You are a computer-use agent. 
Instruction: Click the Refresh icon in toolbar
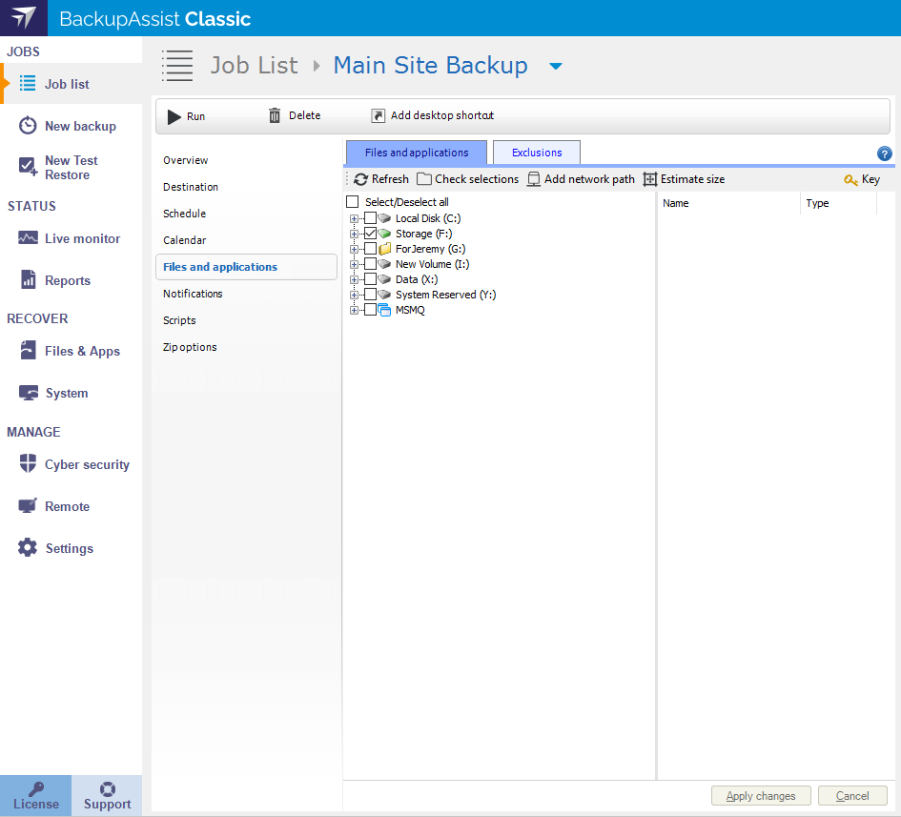[x=360, y=179]
